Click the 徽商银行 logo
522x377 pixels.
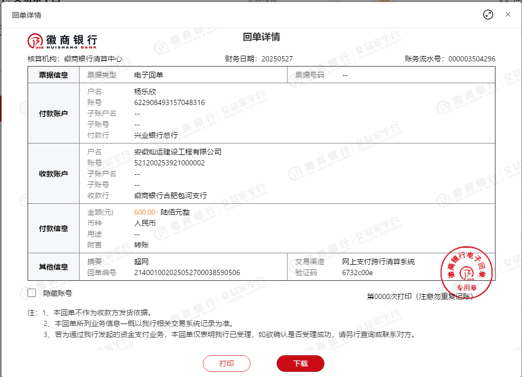(x=62, y=40)
